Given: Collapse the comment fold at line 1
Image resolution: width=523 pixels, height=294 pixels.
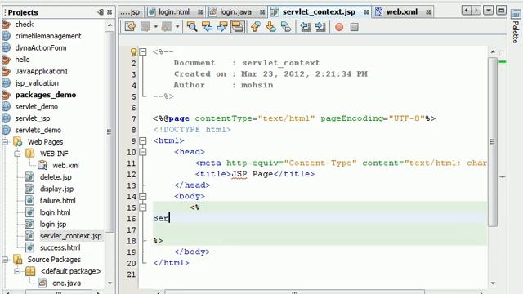Looking at the screenshot, I should 143,51.
